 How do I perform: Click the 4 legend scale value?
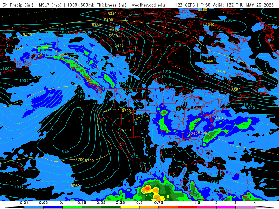(255, 203)
